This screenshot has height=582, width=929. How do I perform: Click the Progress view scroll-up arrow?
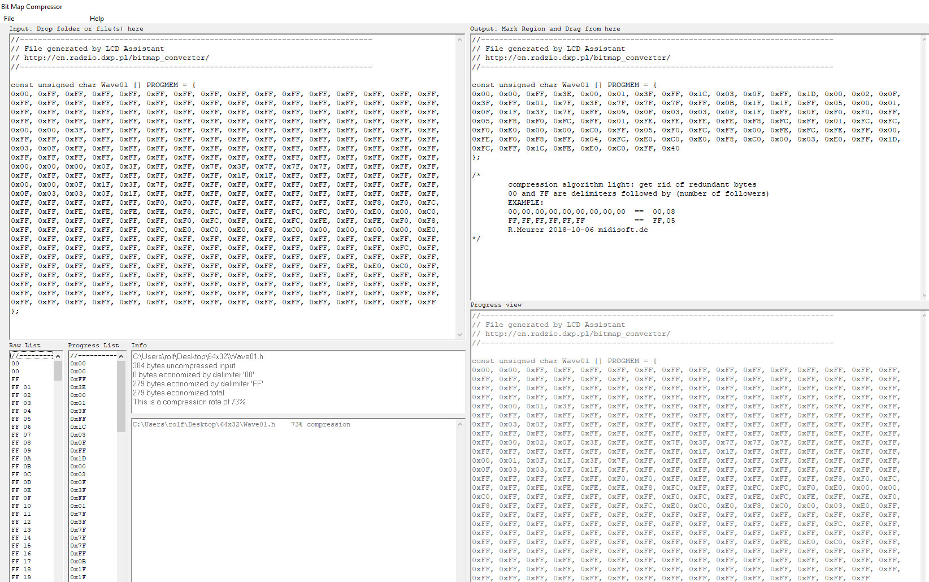pyautogui.click(x=924, y=315)
